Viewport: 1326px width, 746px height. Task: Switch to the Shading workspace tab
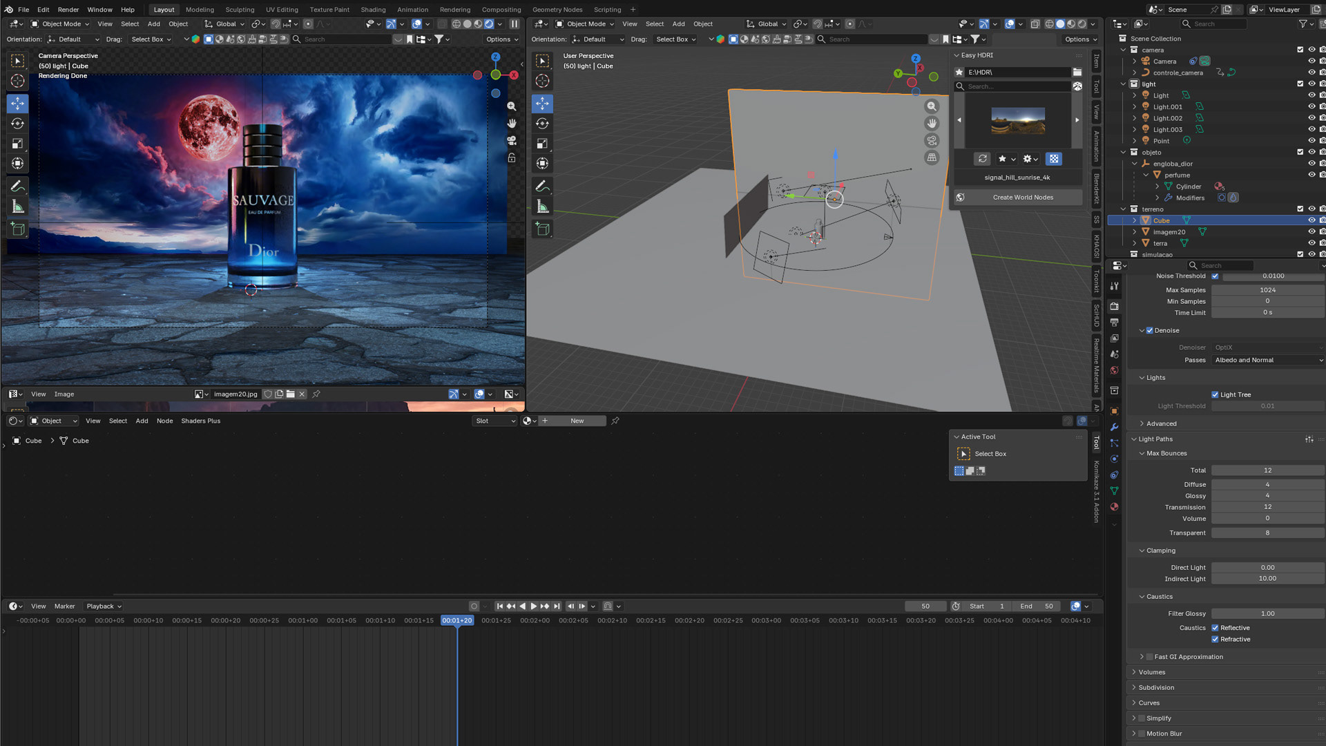click(373, 10)
